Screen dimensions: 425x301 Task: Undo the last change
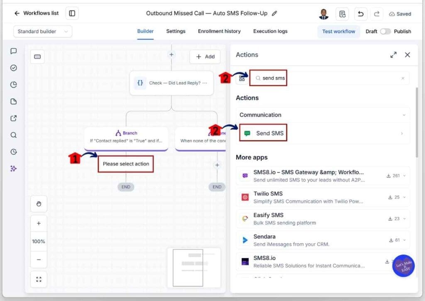(361, 14)
